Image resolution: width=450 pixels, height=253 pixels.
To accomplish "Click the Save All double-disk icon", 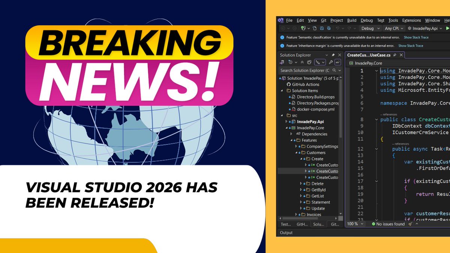I will point(329,28).
